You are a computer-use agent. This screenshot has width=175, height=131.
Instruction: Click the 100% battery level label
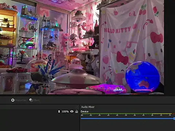click(65, 111)
